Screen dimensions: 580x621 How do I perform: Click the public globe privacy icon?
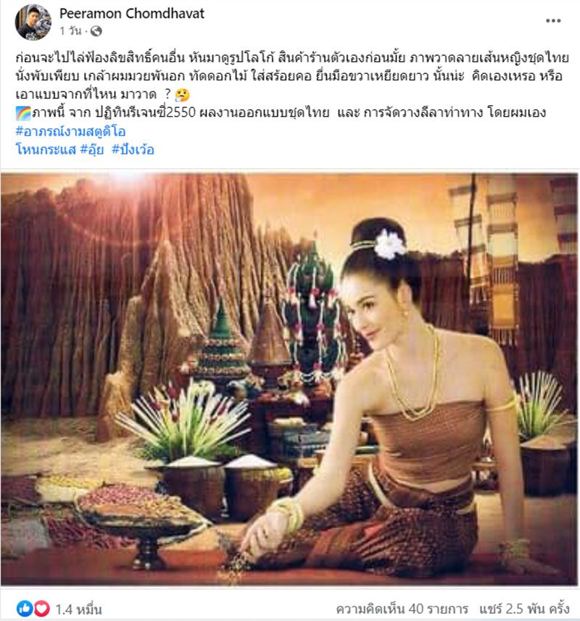96,31
